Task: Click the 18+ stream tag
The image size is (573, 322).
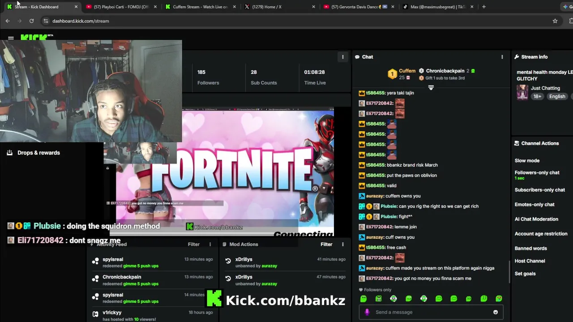Action: tap(537, 97)
